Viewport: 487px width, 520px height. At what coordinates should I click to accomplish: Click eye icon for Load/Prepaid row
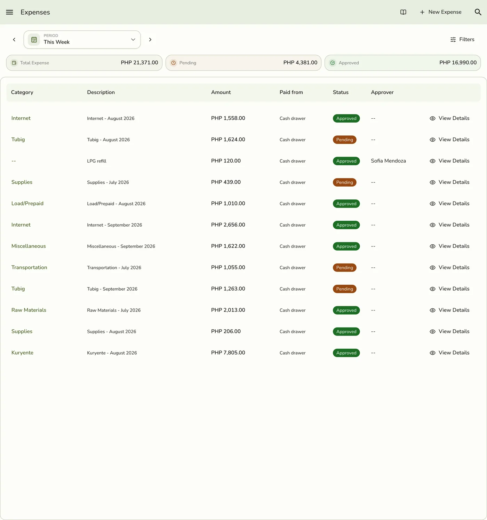(x=432, y=204)
